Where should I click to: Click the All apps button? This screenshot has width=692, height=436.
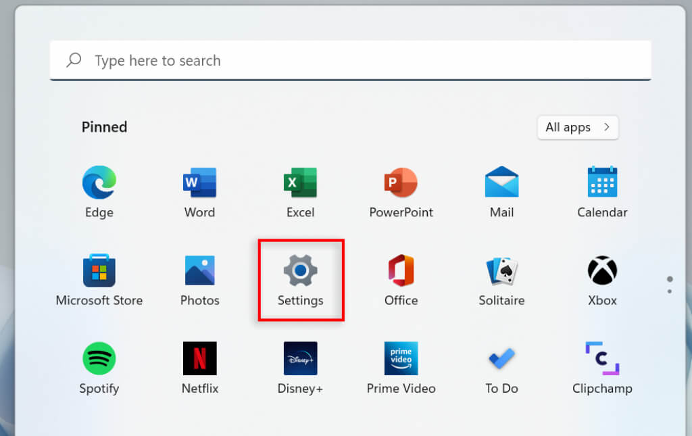pyautogui.click(x=578, y=128)
